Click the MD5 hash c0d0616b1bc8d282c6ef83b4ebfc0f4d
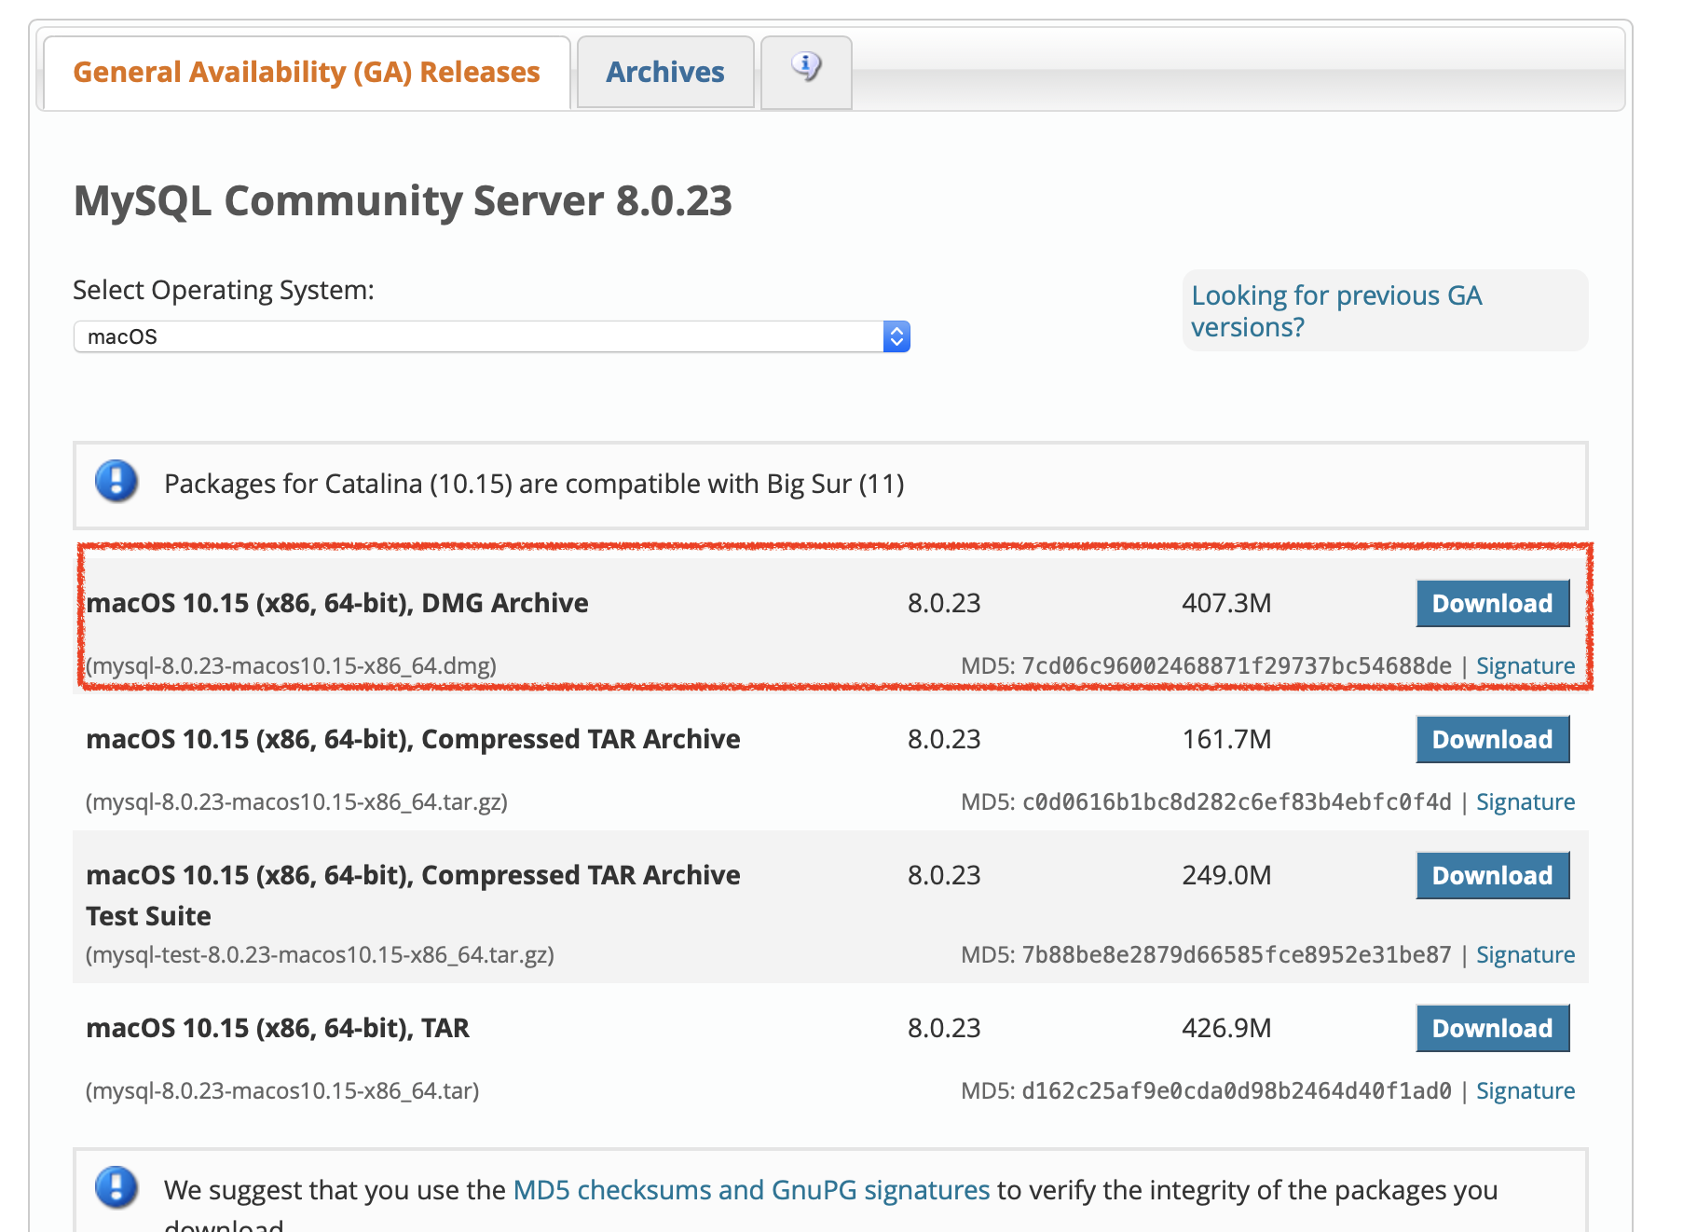The width and height of the screenshot is (1683, 1232). (1237, 802)
